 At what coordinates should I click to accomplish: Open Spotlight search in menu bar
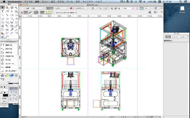point(180,2)
